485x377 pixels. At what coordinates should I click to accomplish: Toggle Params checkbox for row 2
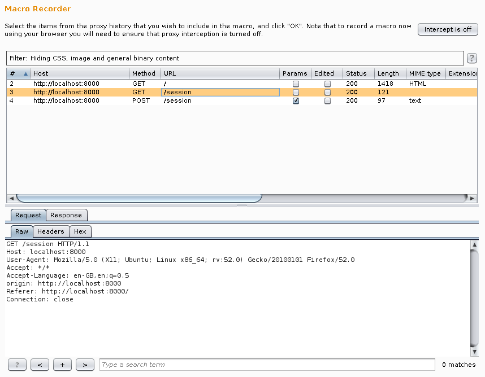pos(296,84)
